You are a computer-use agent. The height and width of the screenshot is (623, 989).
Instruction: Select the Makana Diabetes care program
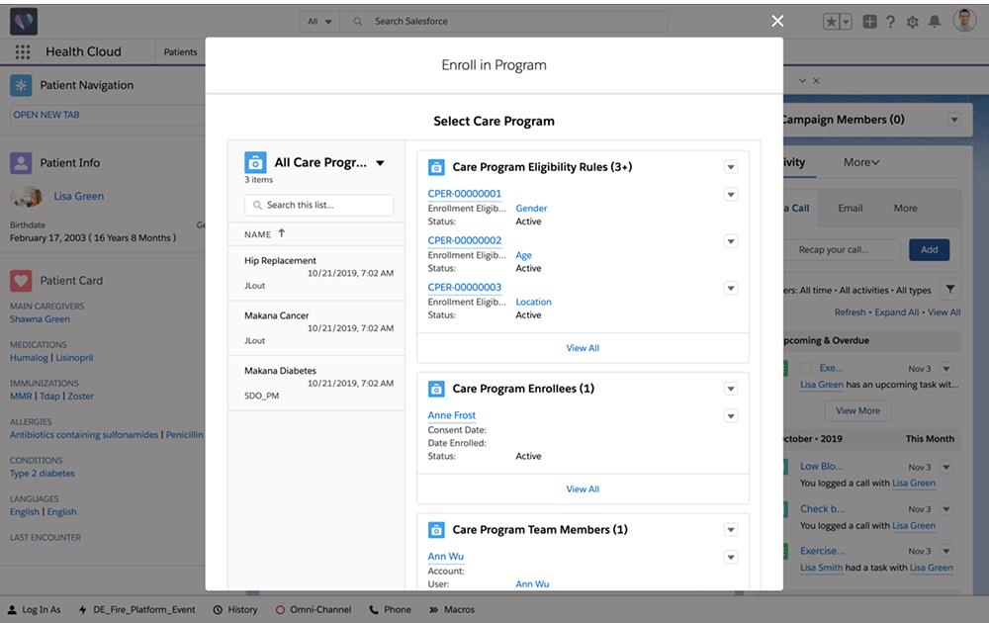[x=316, y=383]
